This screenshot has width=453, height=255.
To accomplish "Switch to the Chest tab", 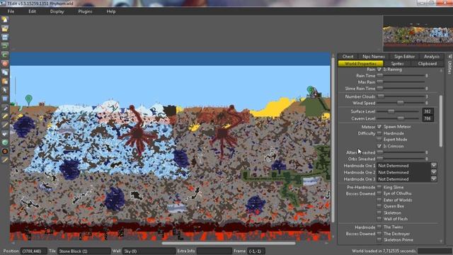I will coord(348,57).
